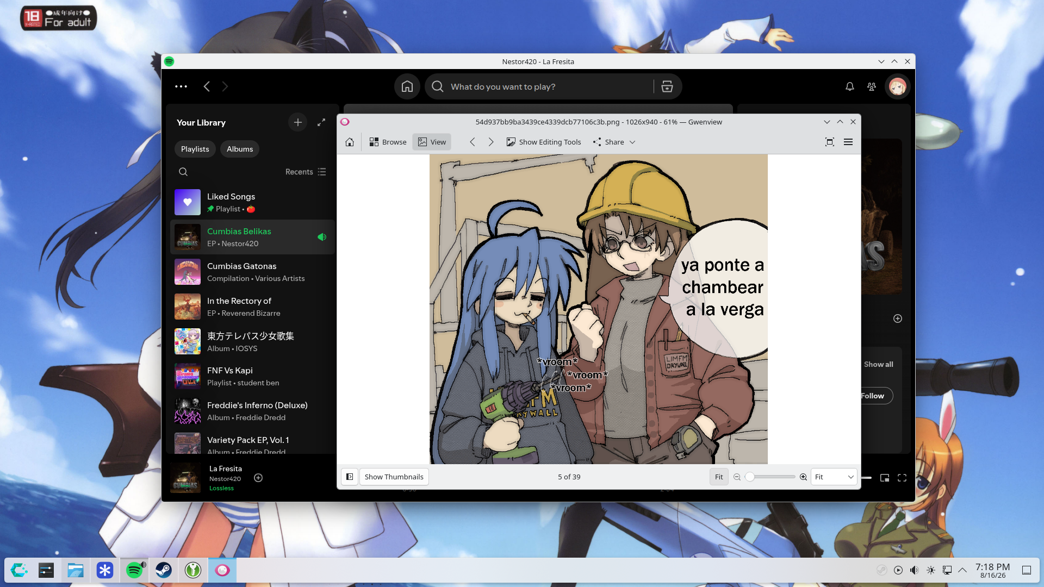Switch Gwenview to Browse mode

click(388, 142)
